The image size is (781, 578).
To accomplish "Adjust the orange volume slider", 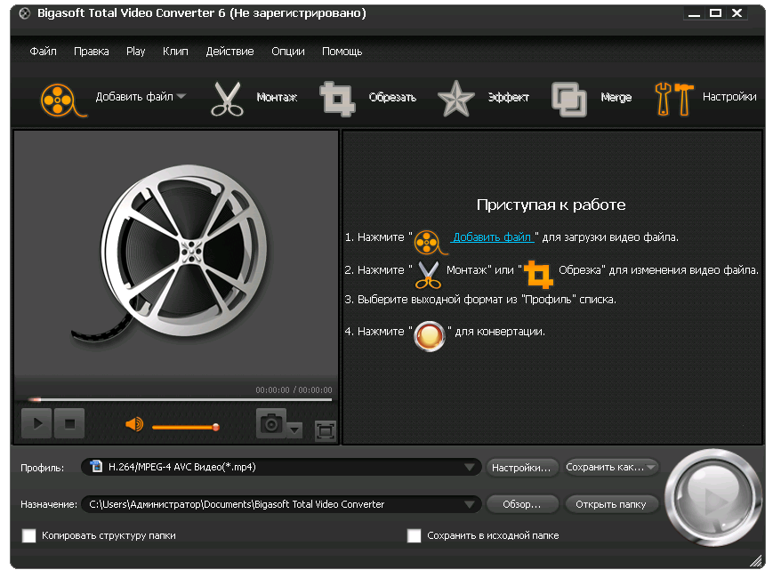I will (x=185, y=427).
